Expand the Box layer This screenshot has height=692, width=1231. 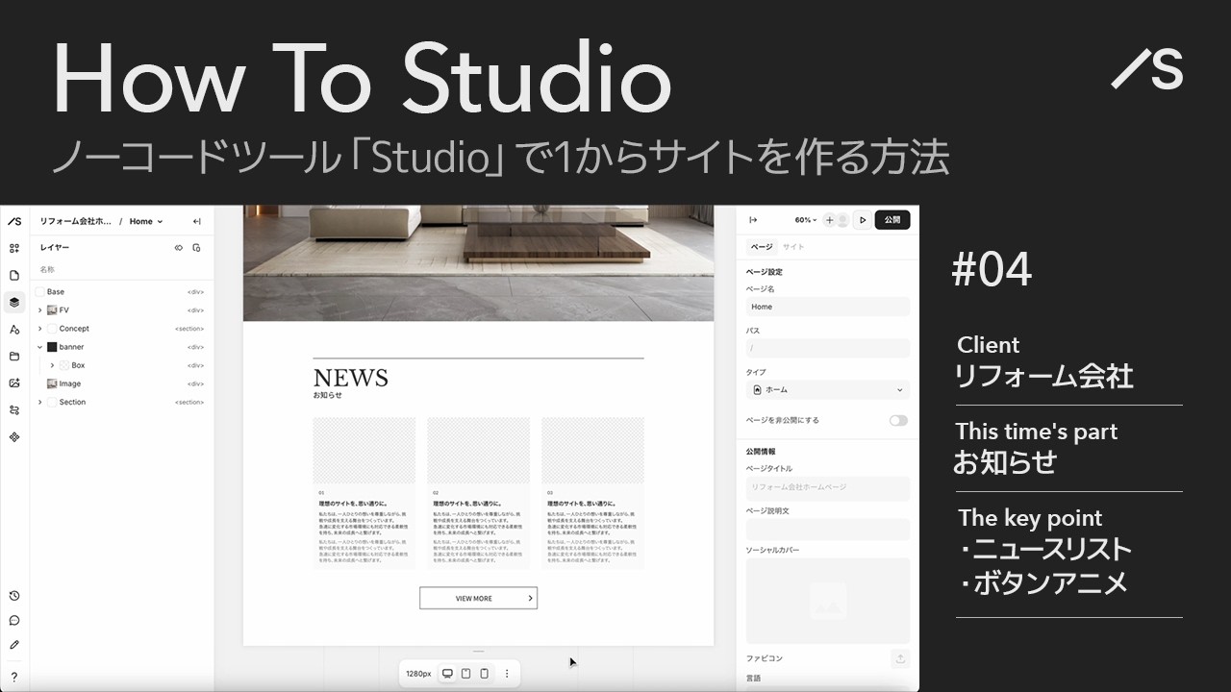[52, 365]
